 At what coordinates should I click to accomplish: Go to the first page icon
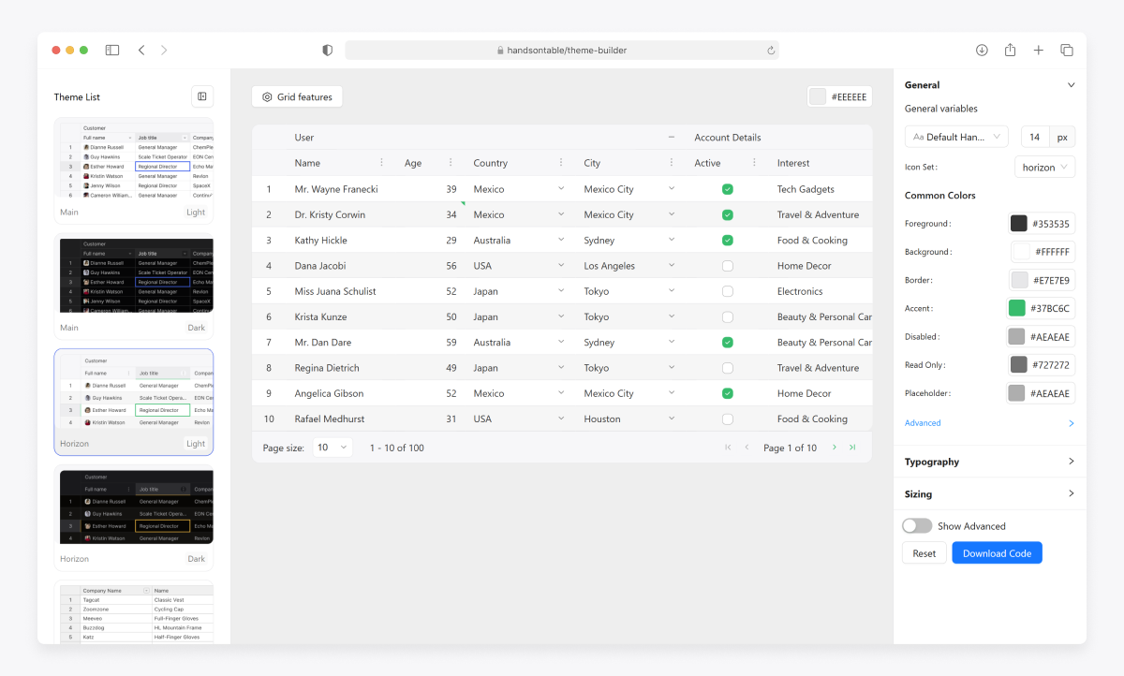(728, 448)
